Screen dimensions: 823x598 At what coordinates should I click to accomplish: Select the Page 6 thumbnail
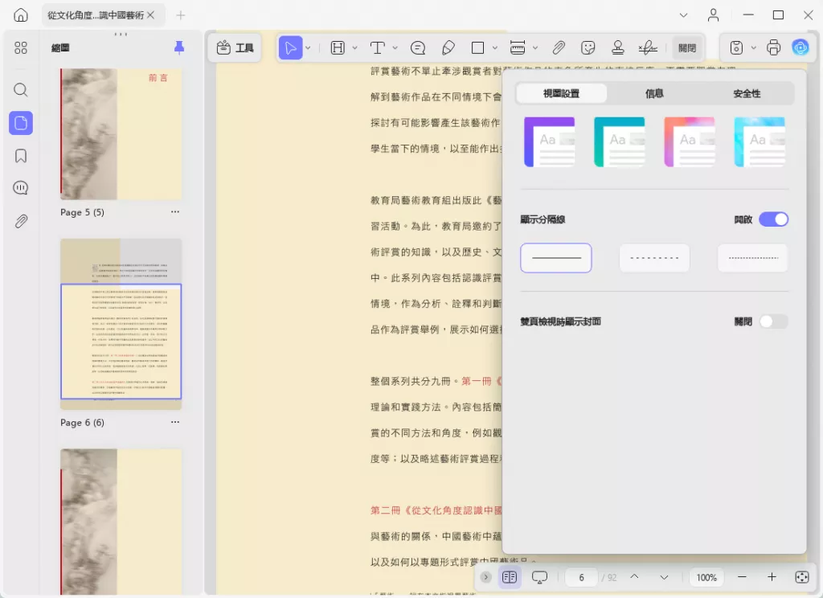click(x=121, y=325)
